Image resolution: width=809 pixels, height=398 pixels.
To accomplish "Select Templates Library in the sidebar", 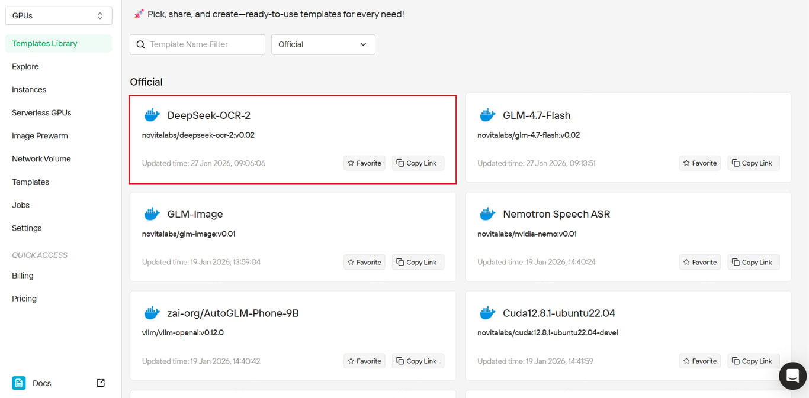I will click(58, 43).
